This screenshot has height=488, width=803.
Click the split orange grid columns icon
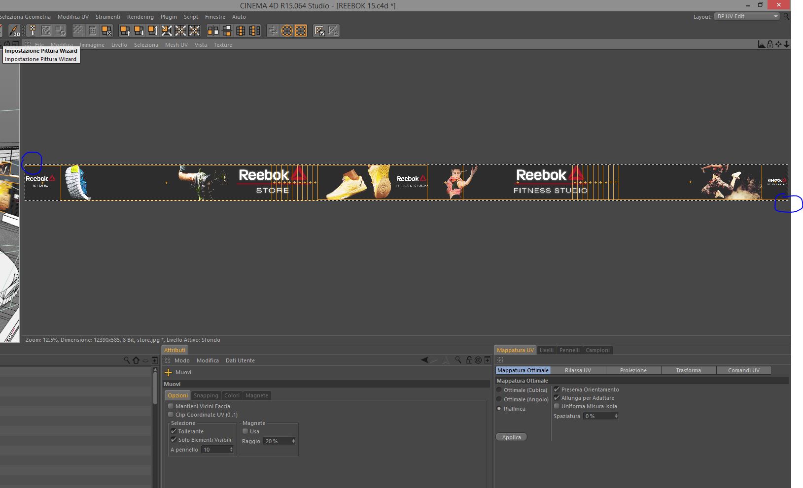[x=254, y=31]
